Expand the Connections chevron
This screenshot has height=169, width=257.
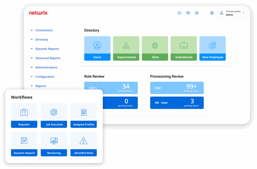(32, 30)
